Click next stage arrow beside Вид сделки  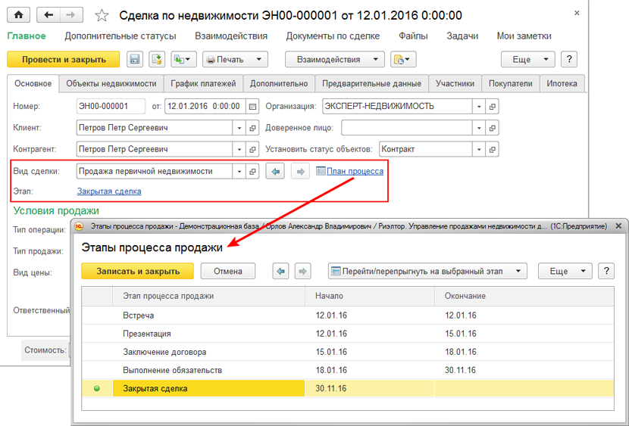pyautogui.click(x=300, y=171)
